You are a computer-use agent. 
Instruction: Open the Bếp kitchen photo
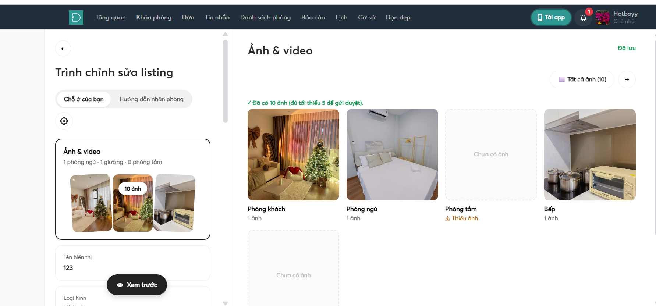click(590, 154)
